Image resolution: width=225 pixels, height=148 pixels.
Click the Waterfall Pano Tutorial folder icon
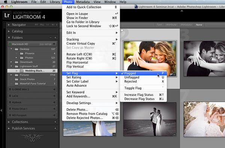[x=16, y=84]
